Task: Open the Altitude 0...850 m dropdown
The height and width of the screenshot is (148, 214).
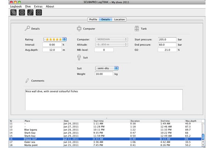Action: 111,44
